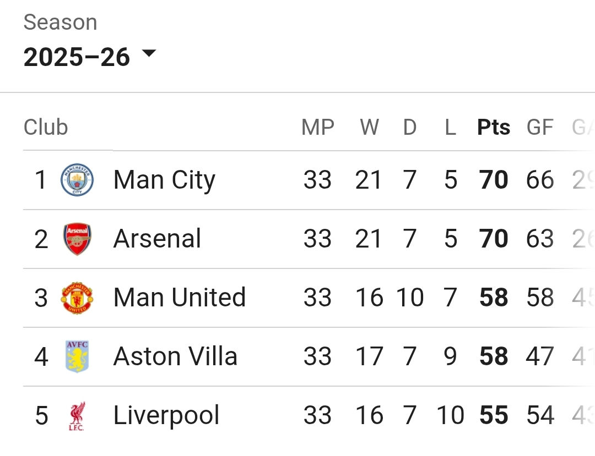Click the W column header
The height and width of the screenshot is (456, 595).
pos(369,128)
